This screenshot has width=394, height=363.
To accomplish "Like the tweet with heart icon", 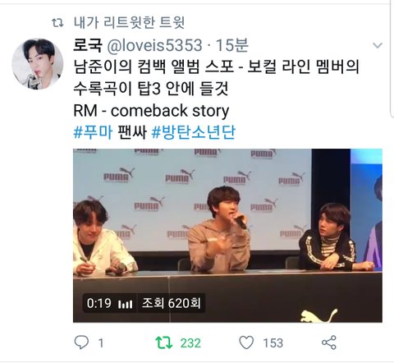I will pos(246,342).
